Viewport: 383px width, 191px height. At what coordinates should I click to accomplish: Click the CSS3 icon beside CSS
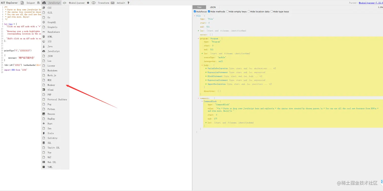tap(44, 8)
